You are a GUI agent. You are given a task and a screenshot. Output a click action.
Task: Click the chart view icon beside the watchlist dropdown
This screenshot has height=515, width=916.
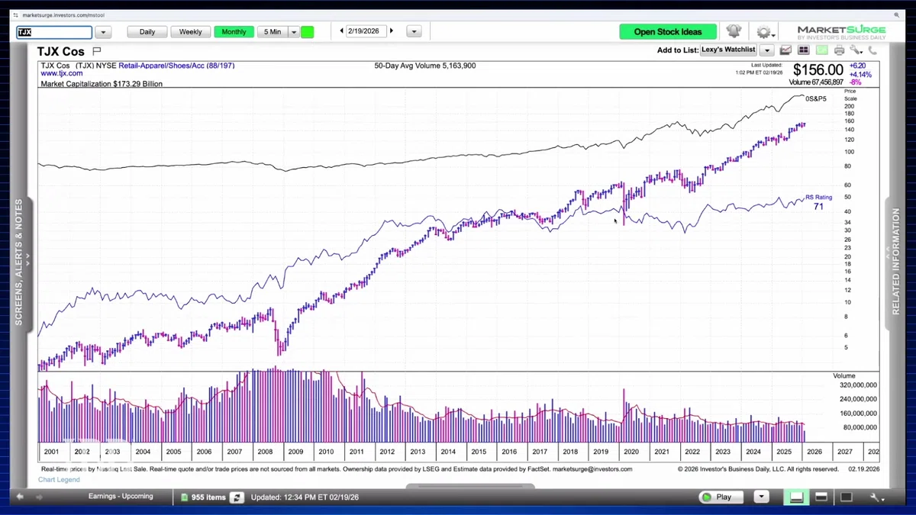[785, 50]
